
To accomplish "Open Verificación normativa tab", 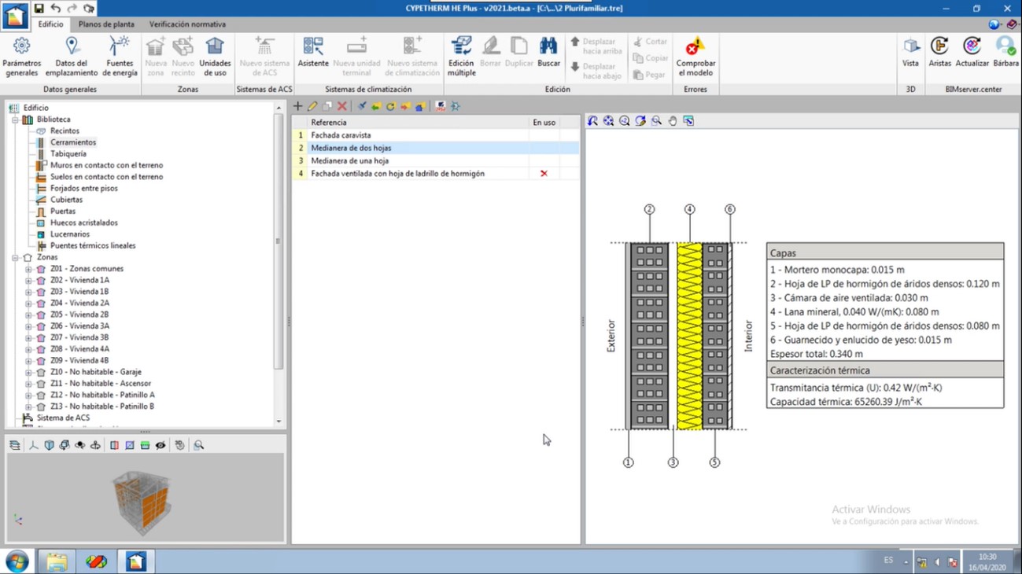I will [187, 24].
